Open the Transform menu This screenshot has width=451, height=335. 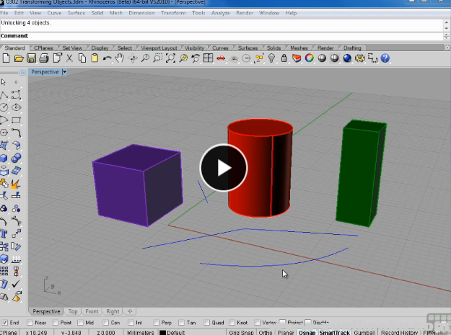click(x=173, y=13)
